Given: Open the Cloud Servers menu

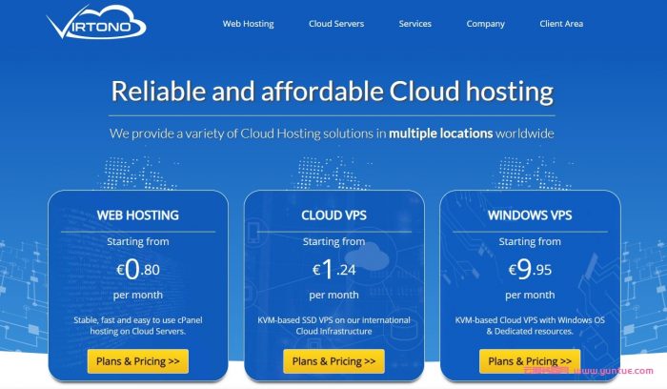Looking at the screenshot, I should [336, 24].
